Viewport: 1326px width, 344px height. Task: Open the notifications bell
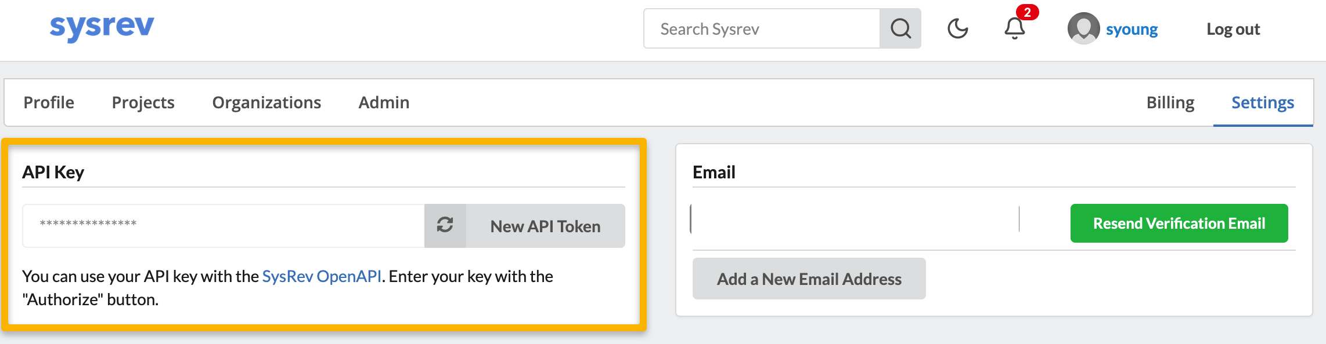tap(1014, 29)
